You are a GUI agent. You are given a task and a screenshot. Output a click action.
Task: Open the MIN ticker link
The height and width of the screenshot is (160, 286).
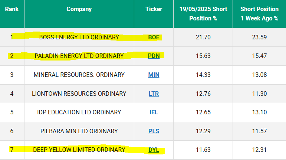pos(154,75)
